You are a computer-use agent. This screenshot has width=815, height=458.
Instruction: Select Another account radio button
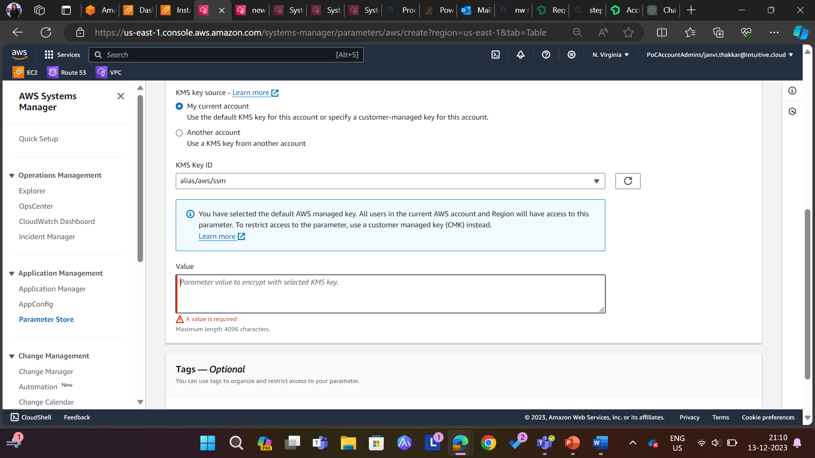pyautogui.click(x=179, y=133)
